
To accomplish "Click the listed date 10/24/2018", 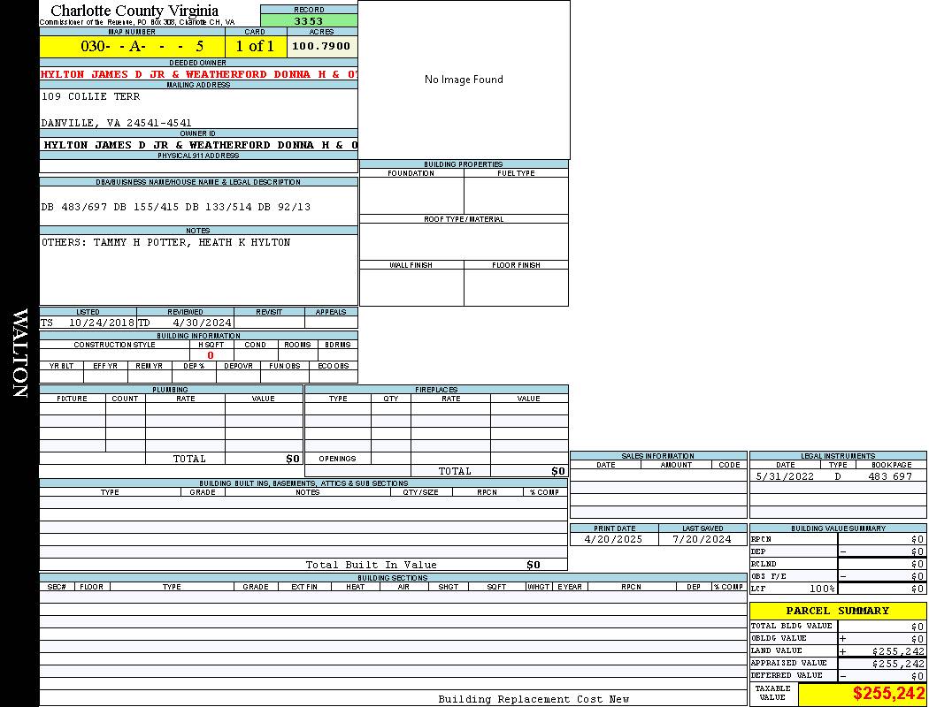I will [101, 323].
